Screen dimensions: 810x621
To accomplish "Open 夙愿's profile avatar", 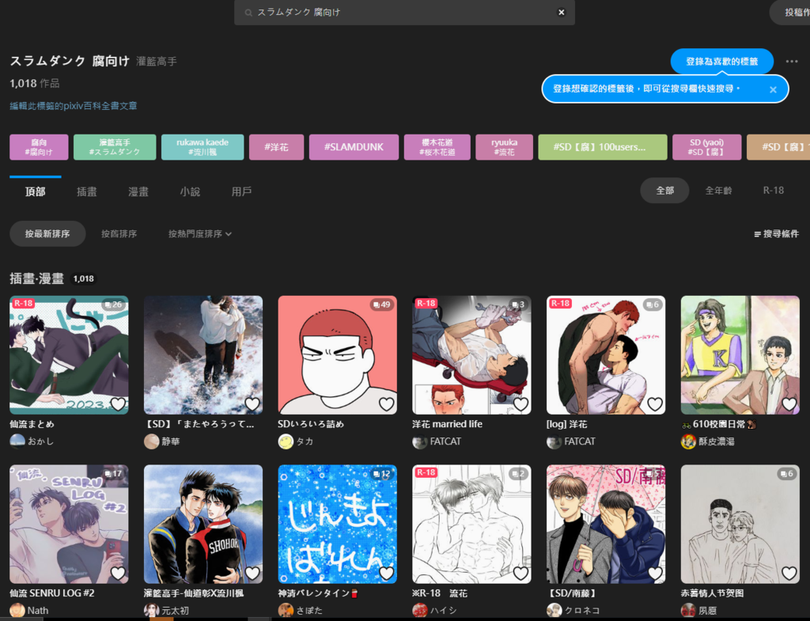I will point(689,611).
